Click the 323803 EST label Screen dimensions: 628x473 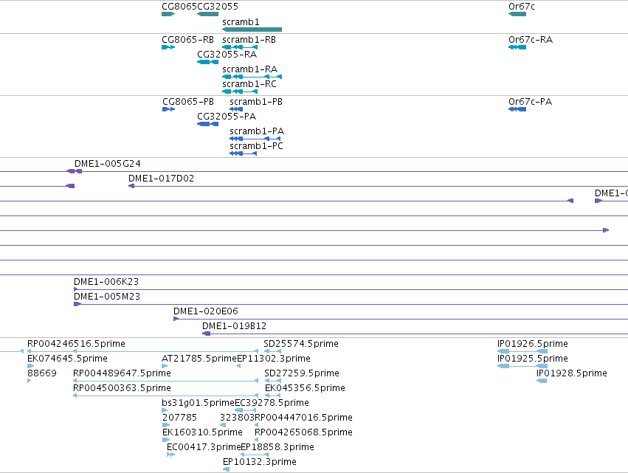237,418
